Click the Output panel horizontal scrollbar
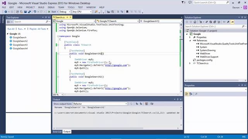The height and width of the screenshot is (139, 248). tap(99, 128)
